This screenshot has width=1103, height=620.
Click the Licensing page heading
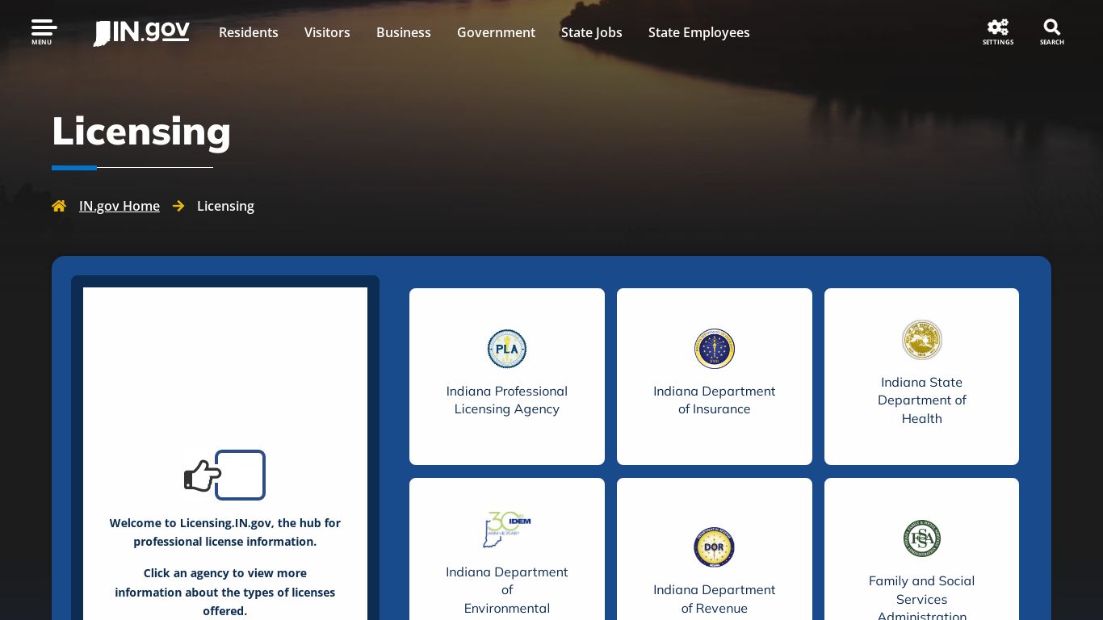point(141,131)
